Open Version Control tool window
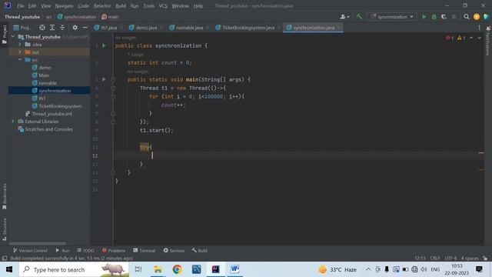The width and height of the screenshot is (492, 277). tap(30, 251)
